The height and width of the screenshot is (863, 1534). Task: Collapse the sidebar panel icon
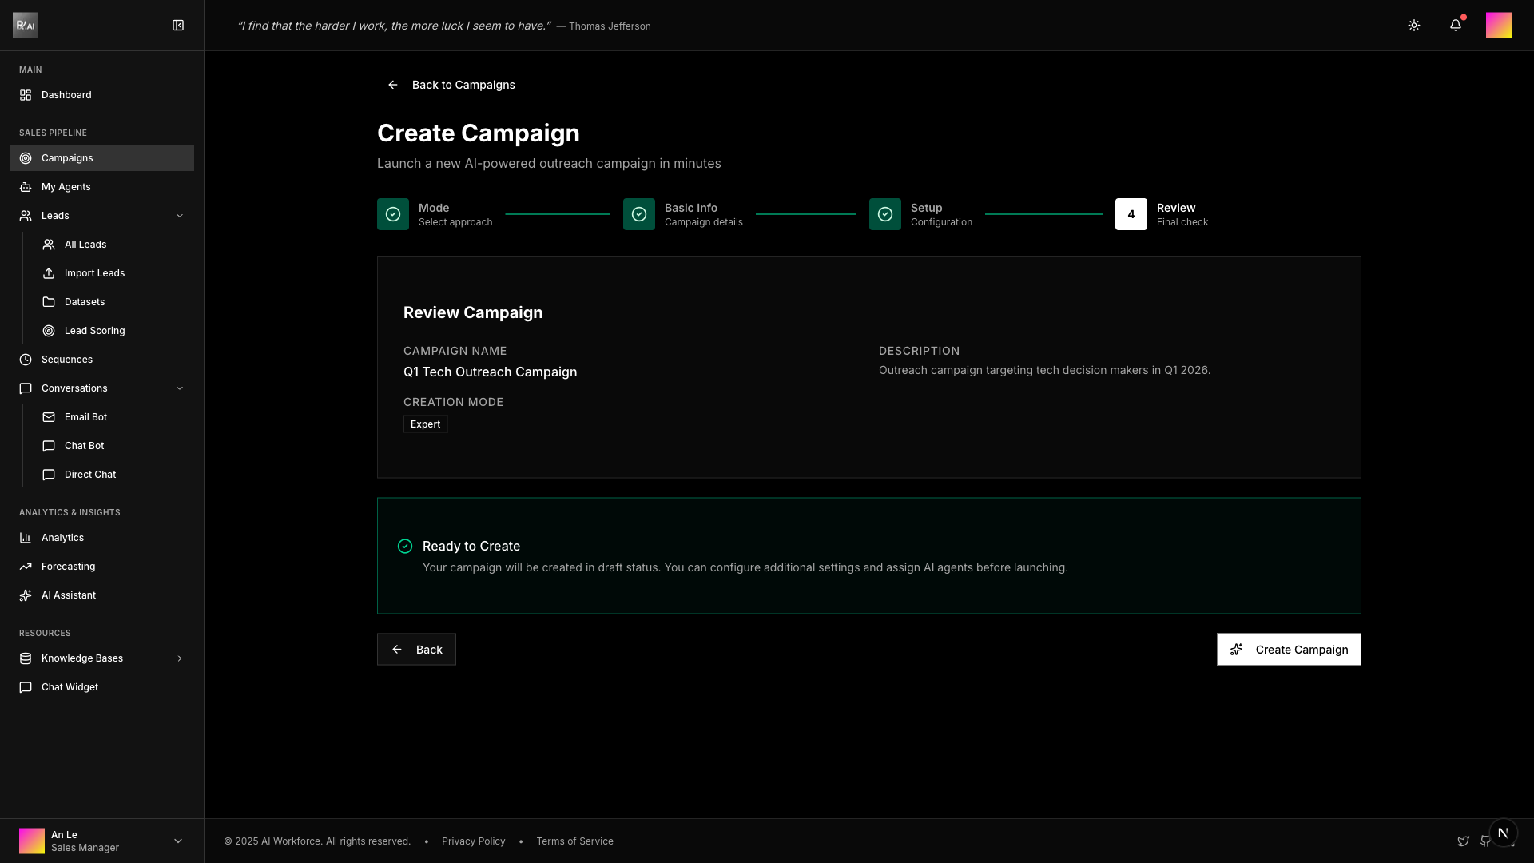[178, 26]
